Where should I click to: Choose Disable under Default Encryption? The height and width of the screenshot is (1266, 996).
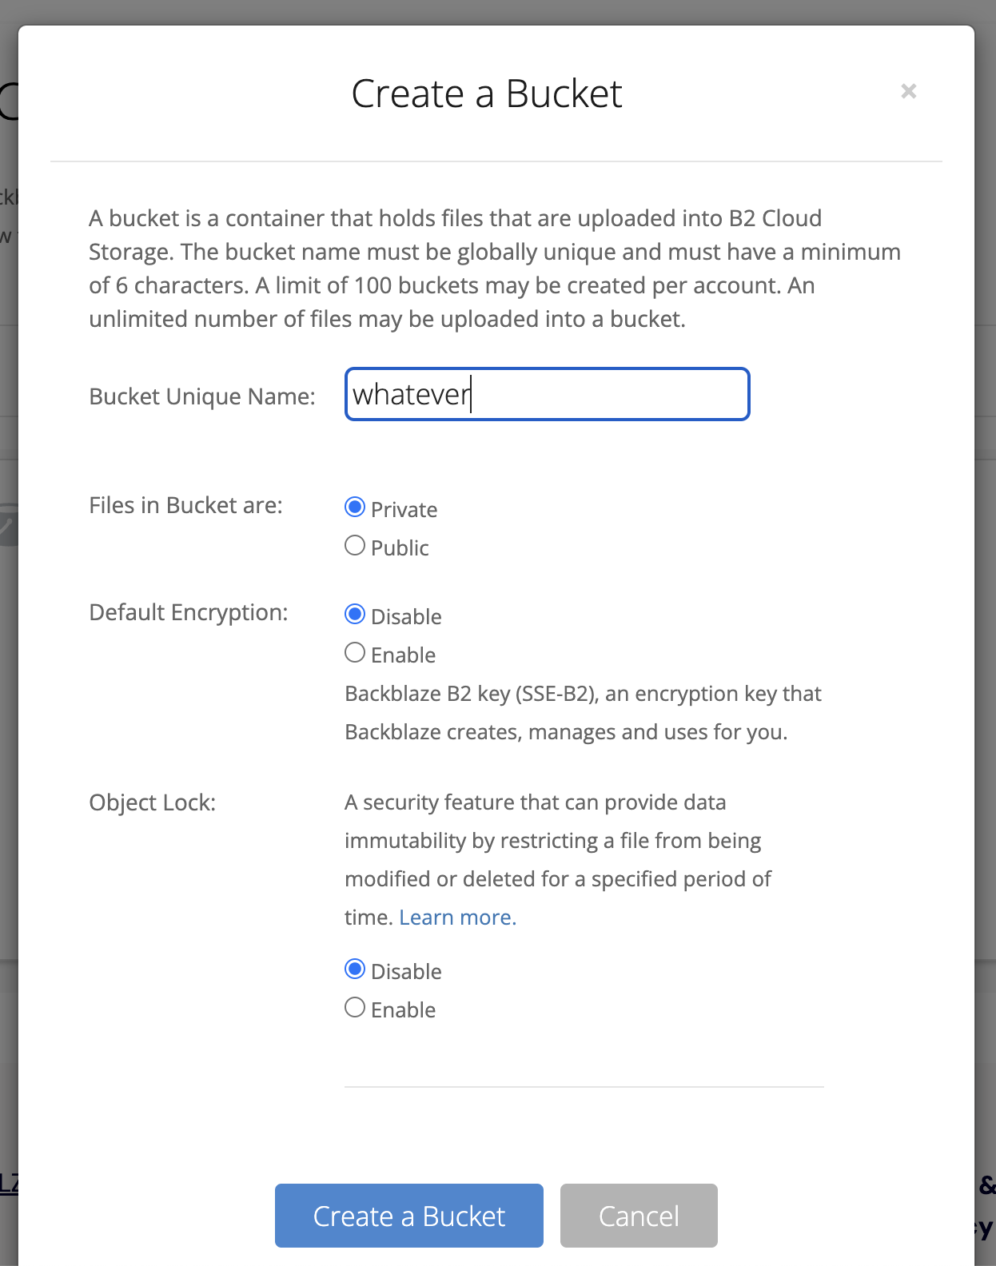click(355, 615)
